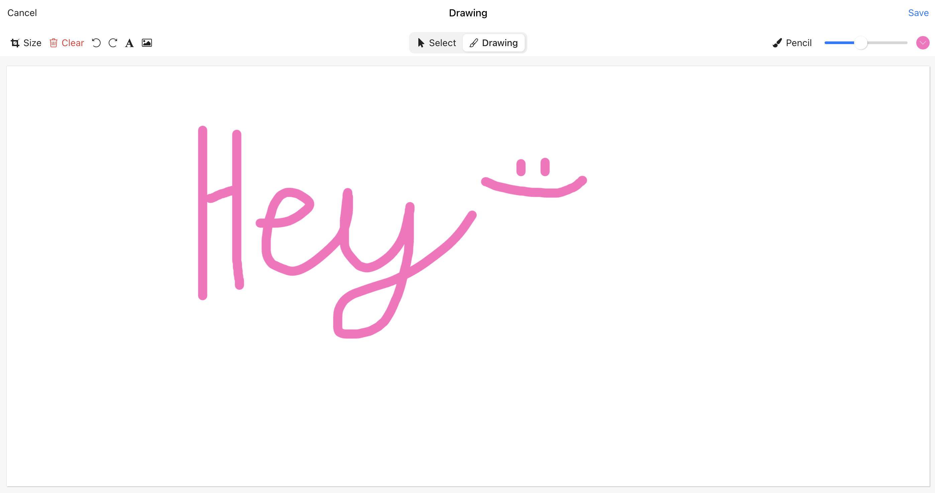Screen dimensions: 935x493
Task: Insert an image using the picture icon
Action: click(x=147, y=43)
